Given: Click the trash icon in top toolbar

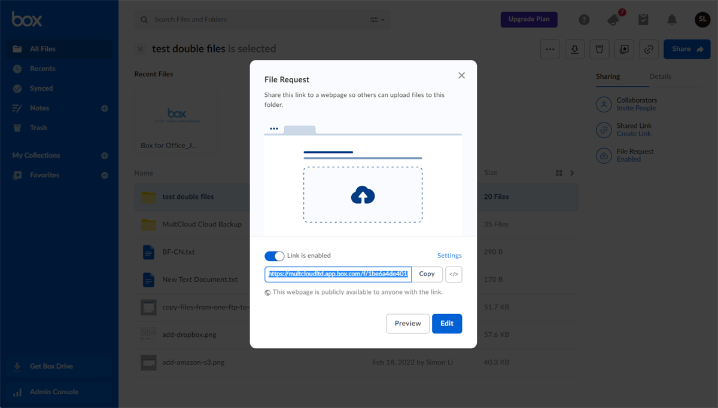Looking at the screenshot, I should tap(599, 49).
